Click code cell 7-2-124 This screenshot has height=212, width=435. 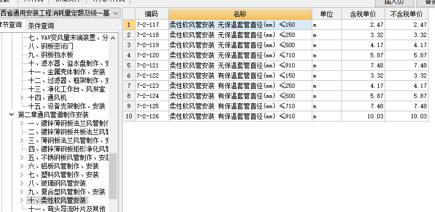click(x=152, y=96)
